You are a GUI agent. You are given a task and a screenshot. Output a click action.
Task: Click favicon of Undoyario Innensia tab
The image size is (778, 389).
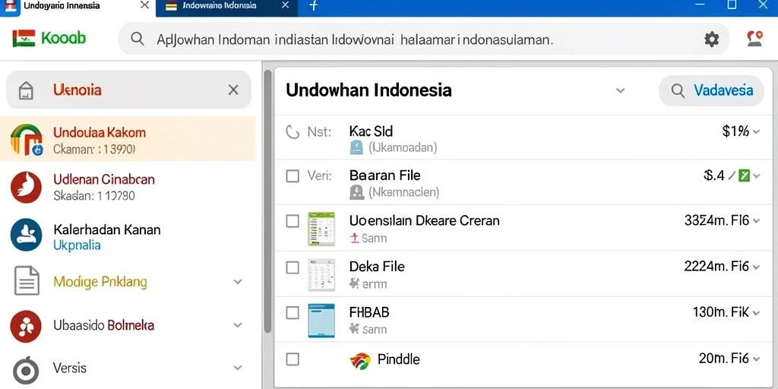click(9, 5)
